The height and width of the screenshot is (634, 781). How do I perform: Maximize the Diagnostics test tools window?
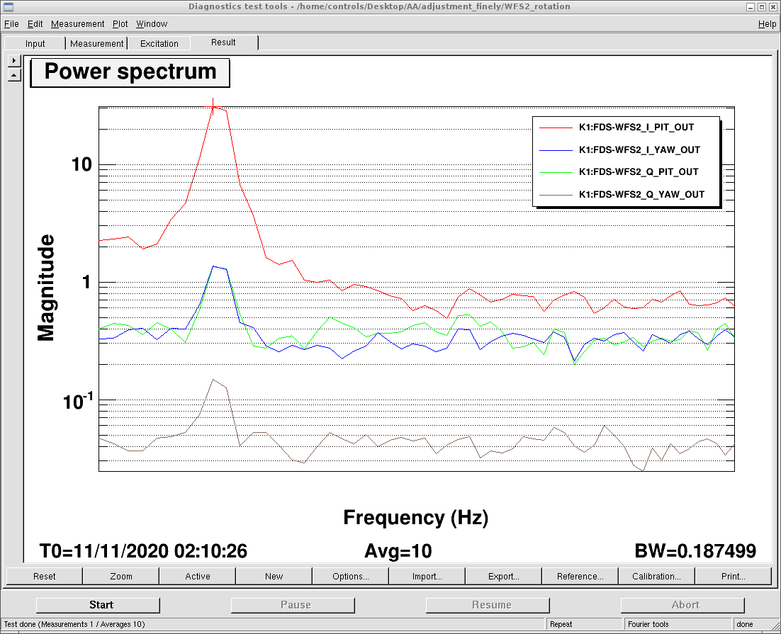[x=762, y=7]
